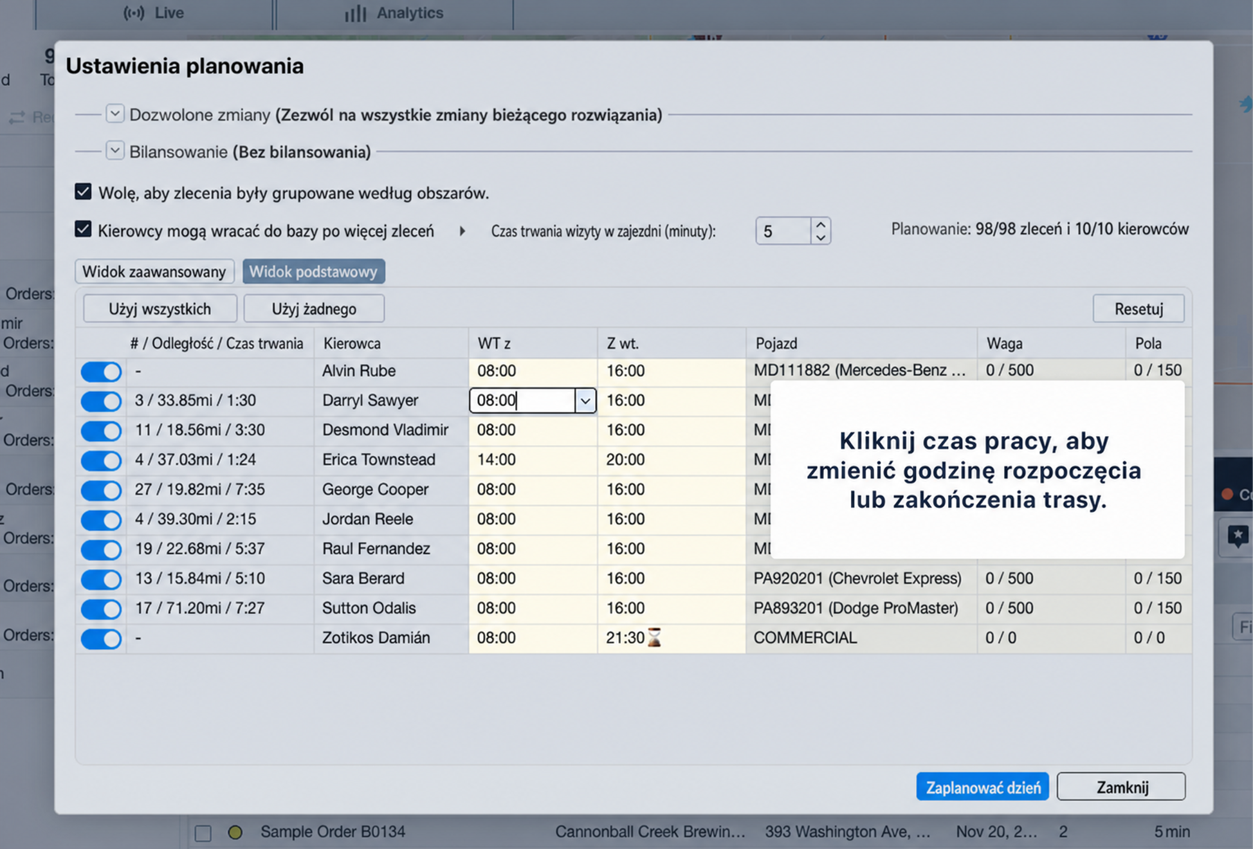Viewport: 1253px width, 849px height.
Task: Switch to Widok podstawowy
Action: coord(314,271)
